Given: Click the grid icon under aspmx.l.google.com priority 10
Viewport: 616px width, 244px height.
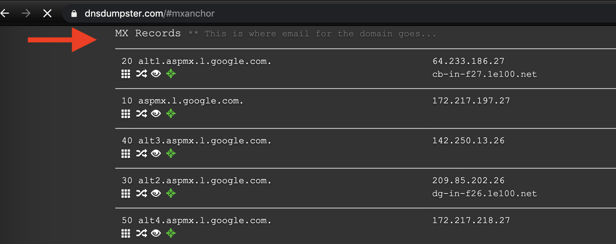Looking at the screenshot, I should pos(125,114).
